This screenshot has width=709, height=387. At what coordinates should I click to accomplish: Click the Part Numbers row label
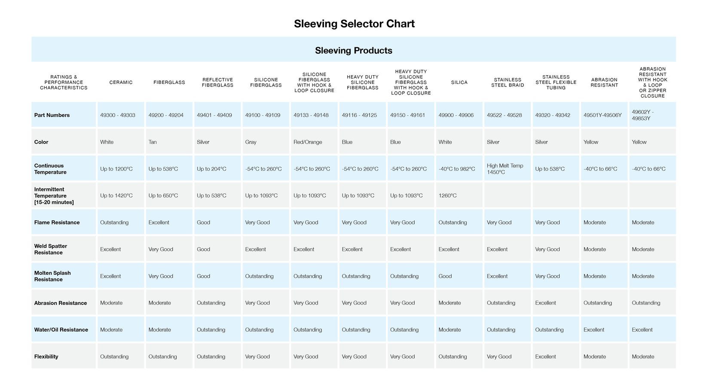(52, 115)
